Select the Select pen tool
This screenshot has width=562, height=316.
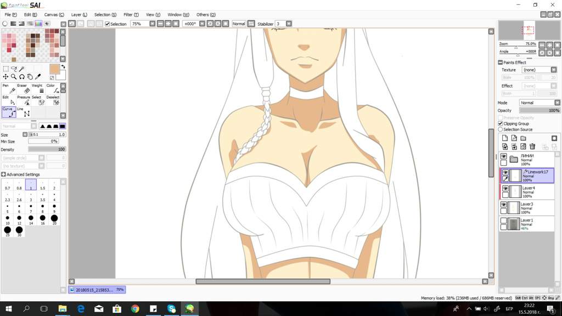point(38,100)
